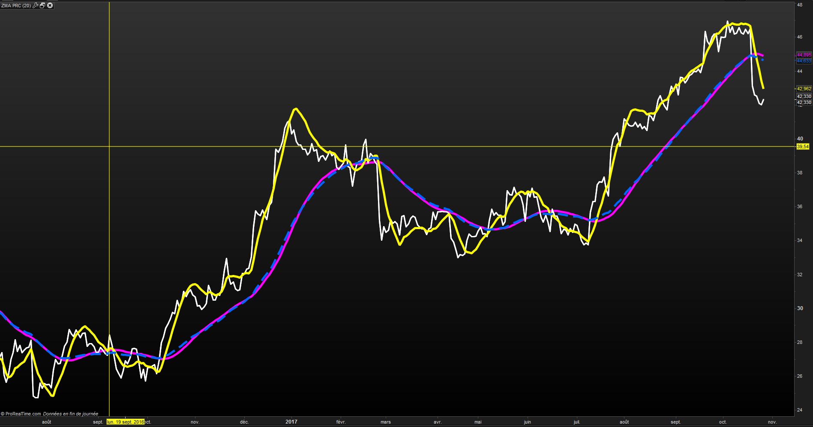Click the 'mars' label on time axis
The height and width of the screenshot is (427, 813).
pos(386,422)
